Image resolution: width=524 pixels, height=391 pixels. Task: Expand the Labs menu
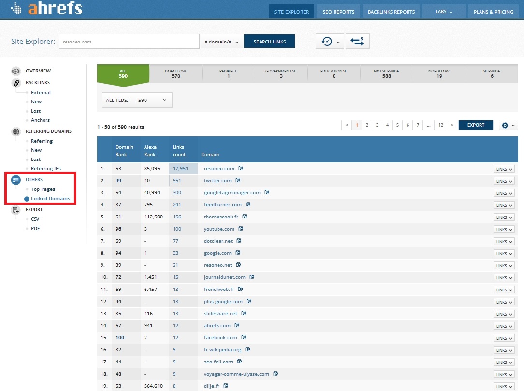(444, 12)
